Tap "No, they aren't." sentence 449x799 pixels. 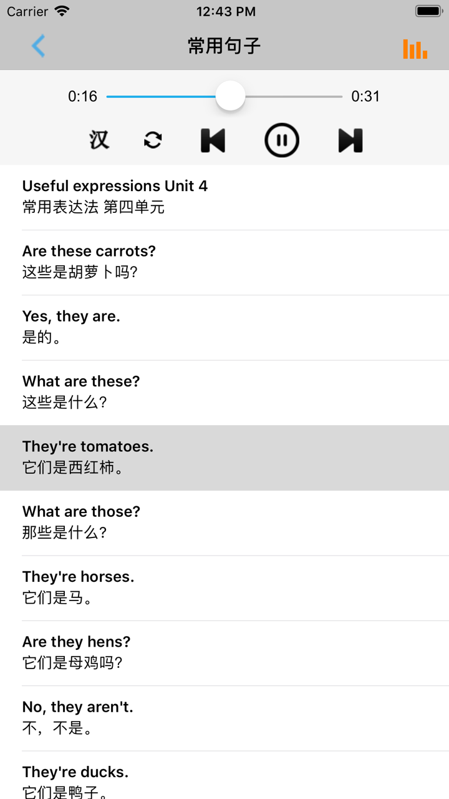[224, 717]
